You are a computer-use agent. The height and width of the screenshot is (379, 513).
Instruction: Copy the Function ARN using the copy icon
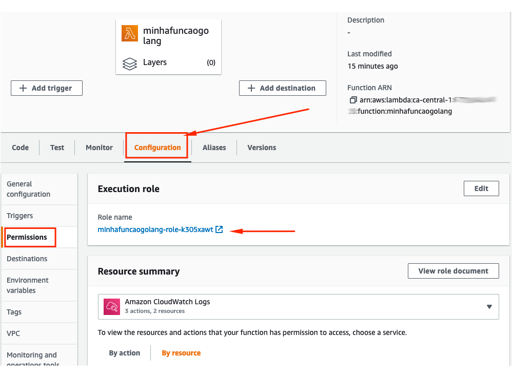point(353,100)
